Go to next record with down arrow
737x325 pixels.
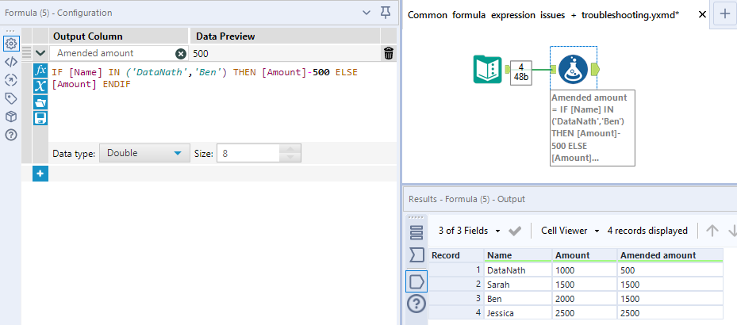coord(731,231)
